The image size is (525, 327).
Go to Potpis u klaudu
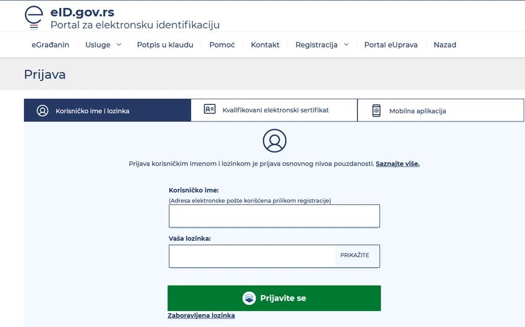coord(165,45)
